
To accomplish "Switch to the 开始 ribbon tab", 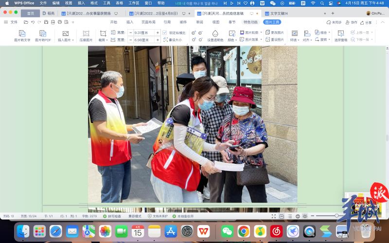I will (114, 22).
